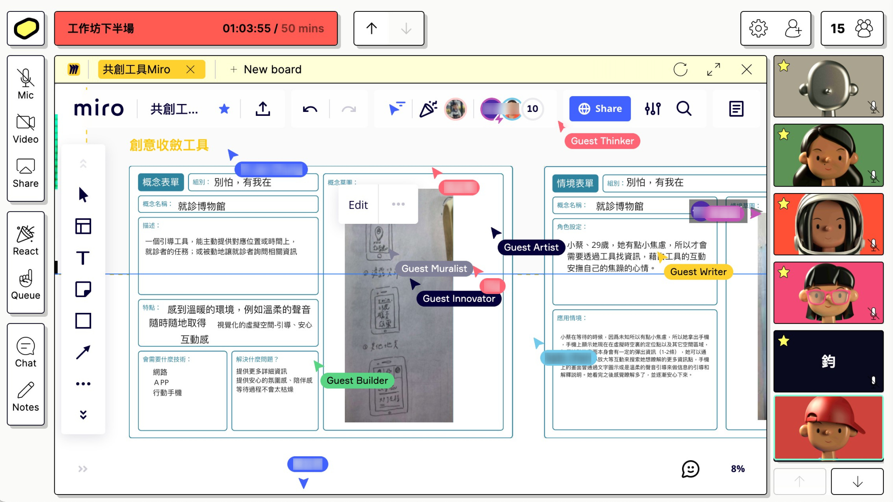Undo last action on Miro board
The height and width of the screenshot is (502, 893).
(x=310, y=109)
